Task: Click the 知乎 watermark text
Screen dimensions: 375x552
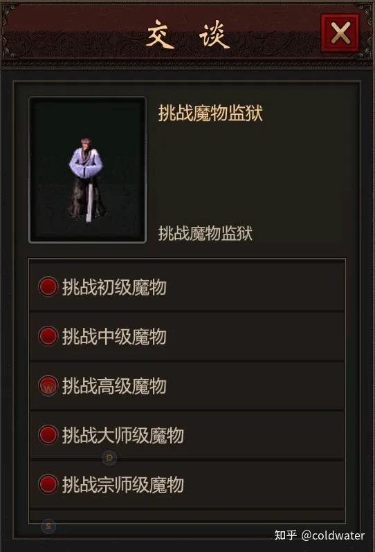Action: [286, 535]
